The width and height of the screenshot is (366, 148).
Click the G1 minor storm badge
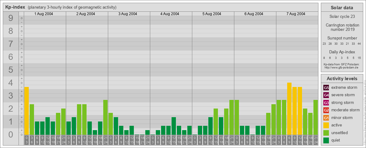coord(326,118)
